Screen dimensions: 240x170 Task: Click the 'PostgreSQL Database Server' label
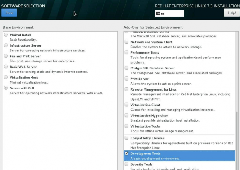click(152, 68)
